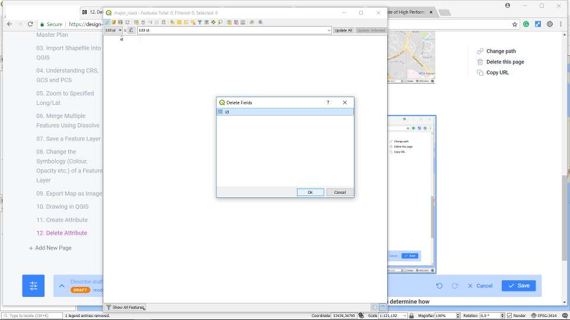Open the expression builder epsilon button
This screenshot has width=570, height=320.
pos(131,30)
